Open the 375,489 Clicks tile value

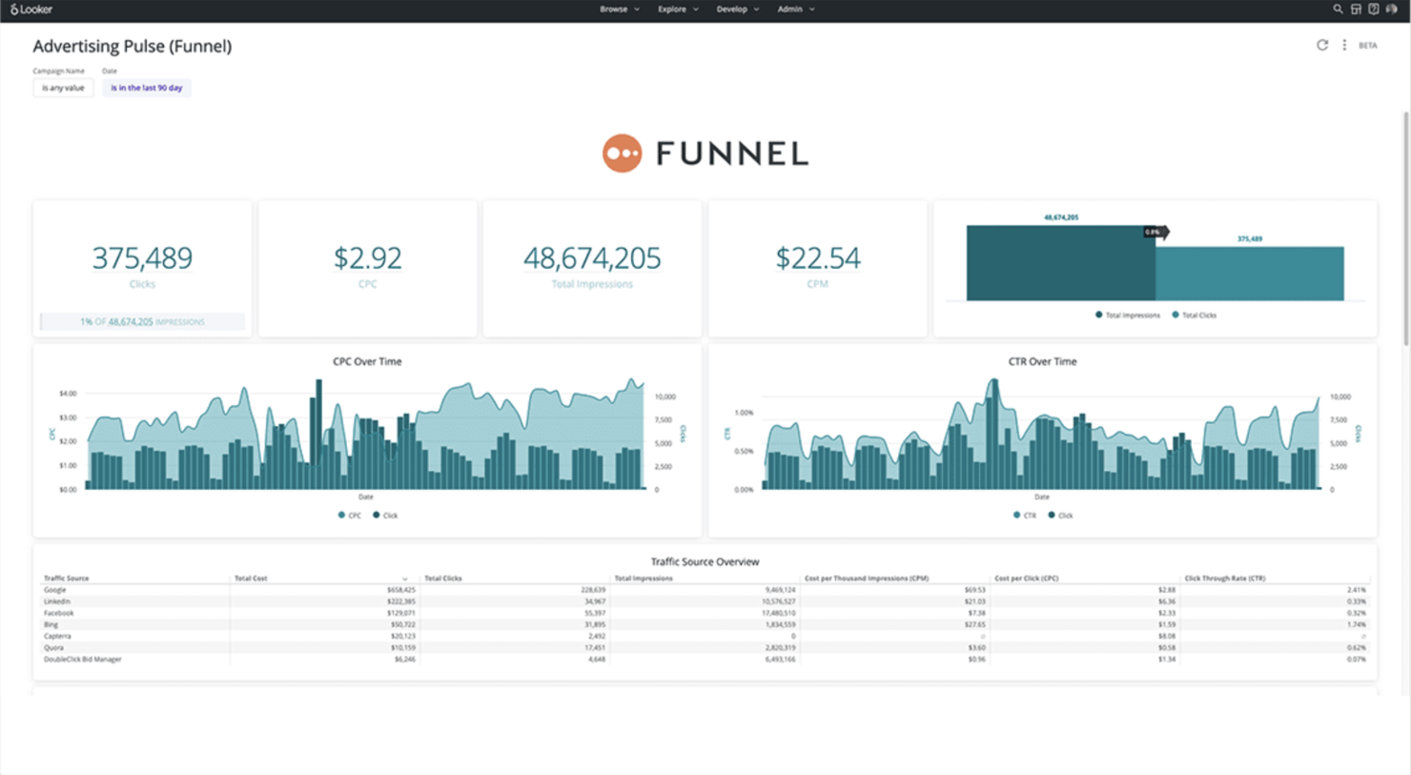coord(142,257)
